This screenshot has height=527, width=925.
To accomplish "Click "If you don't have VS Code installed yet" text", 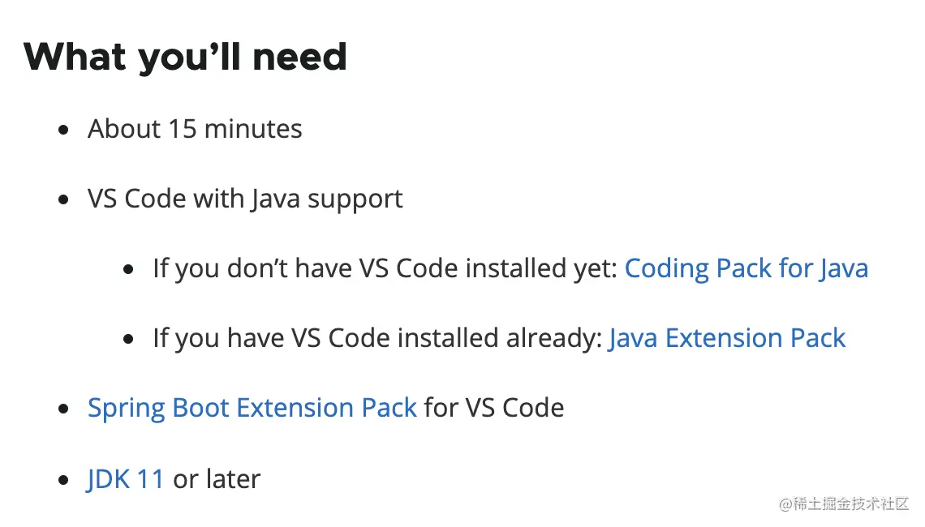I will tap(385, 268).
